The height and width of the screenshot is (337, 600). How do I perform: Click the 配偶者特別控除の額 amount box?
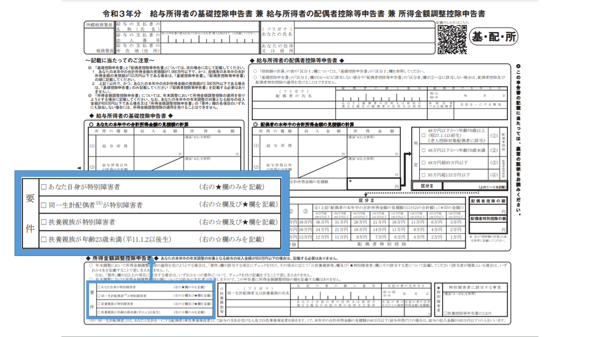click(x=488, y=227)
